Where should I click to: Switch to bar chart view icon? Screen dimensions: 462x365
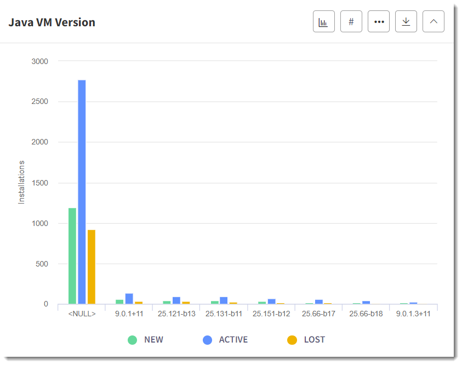coord(323,21)
